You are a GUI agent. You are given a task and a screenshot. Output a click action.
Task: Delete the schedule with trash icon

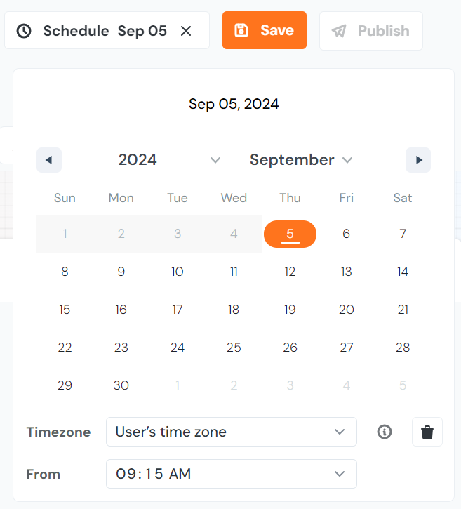coord(427,432)
